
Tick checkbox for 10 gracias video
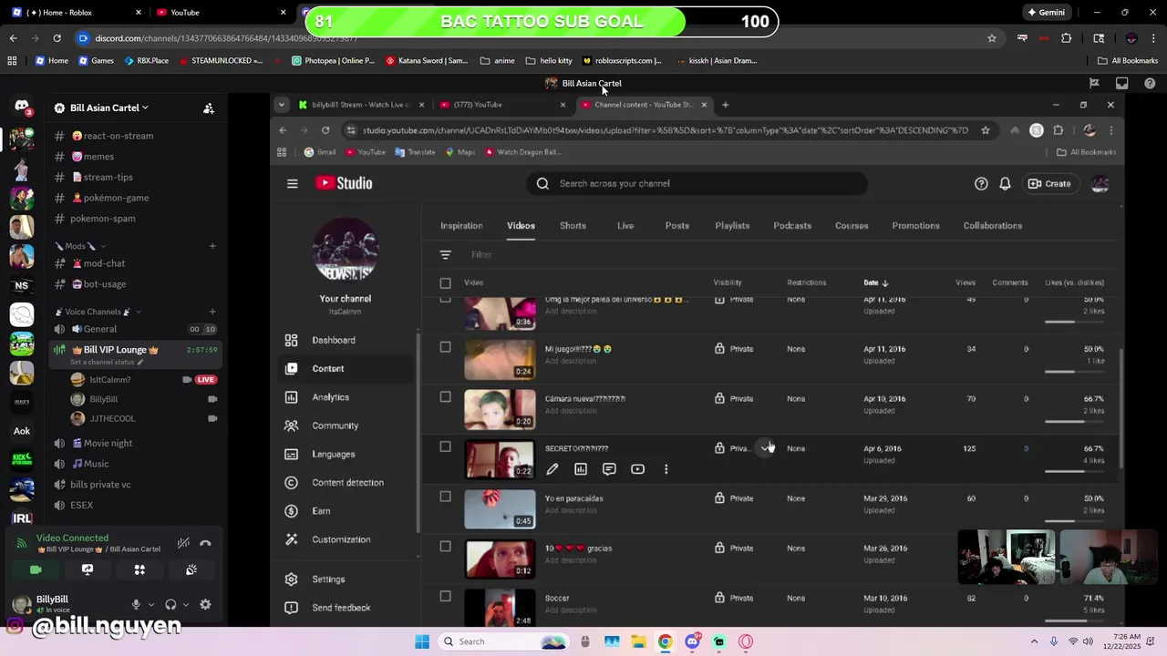(445, 547)
